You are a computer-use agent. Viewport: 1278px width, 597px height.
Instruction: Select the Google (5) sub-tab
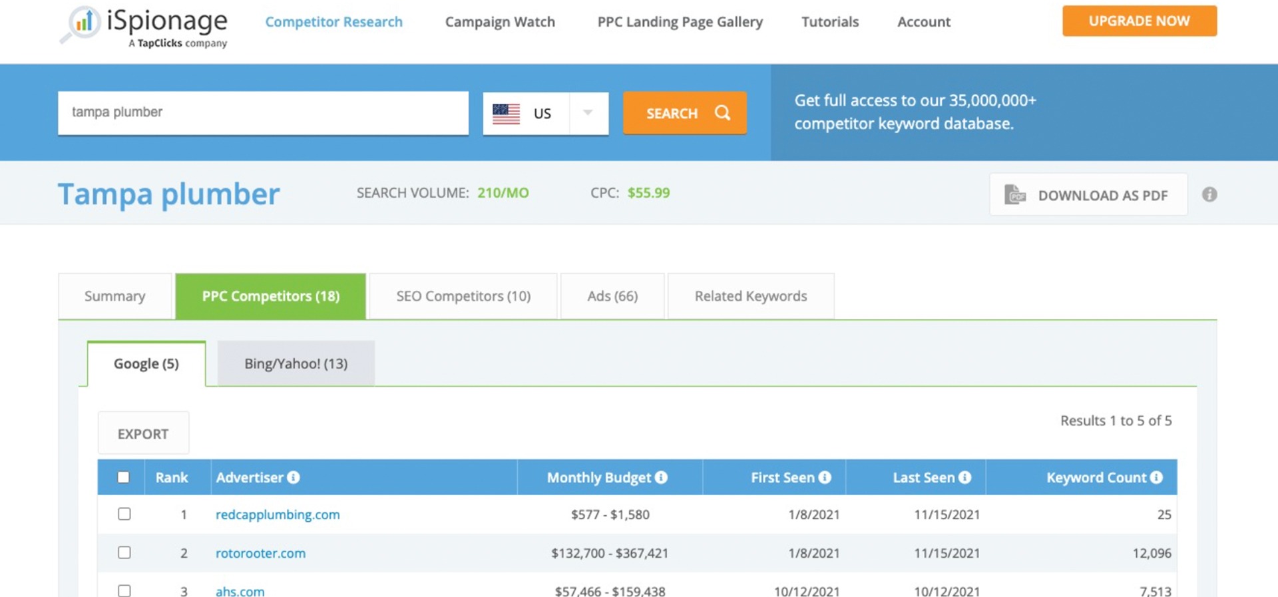[x=146, y=363]
